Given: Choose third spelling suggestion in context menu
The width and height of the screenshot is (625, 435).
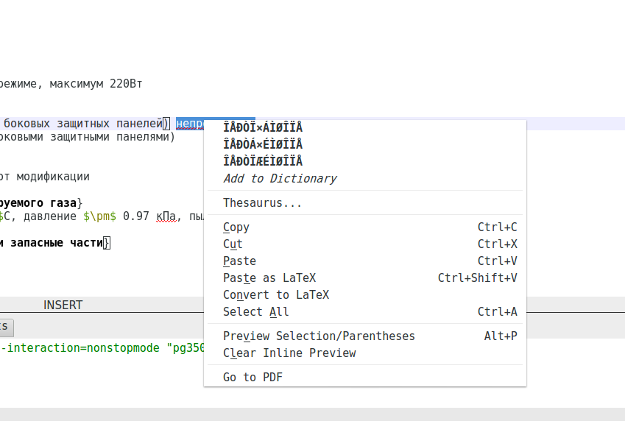Looking at the screenshot, I should (364, 161).
